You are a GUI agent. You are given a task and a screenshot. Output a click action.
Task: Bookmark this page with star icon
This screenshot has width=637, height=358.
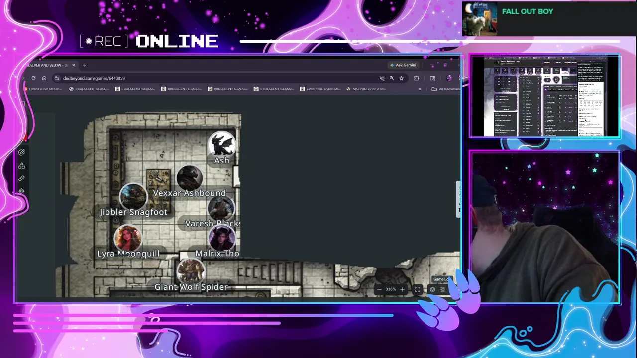click(x=401, y=78)
